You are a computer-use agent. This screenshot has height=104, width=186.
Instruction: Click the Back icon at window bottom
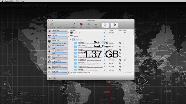coord(50,77)
